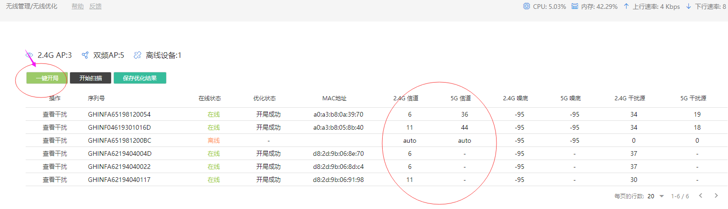728x209 pixels.
Task: Start scanning with 开始扫描 button
Action: (x=91, y=78)
